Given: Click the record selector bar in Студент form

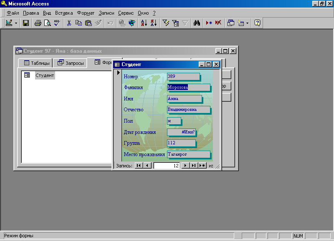Looking at the screenshot, I should pos(118,115).
